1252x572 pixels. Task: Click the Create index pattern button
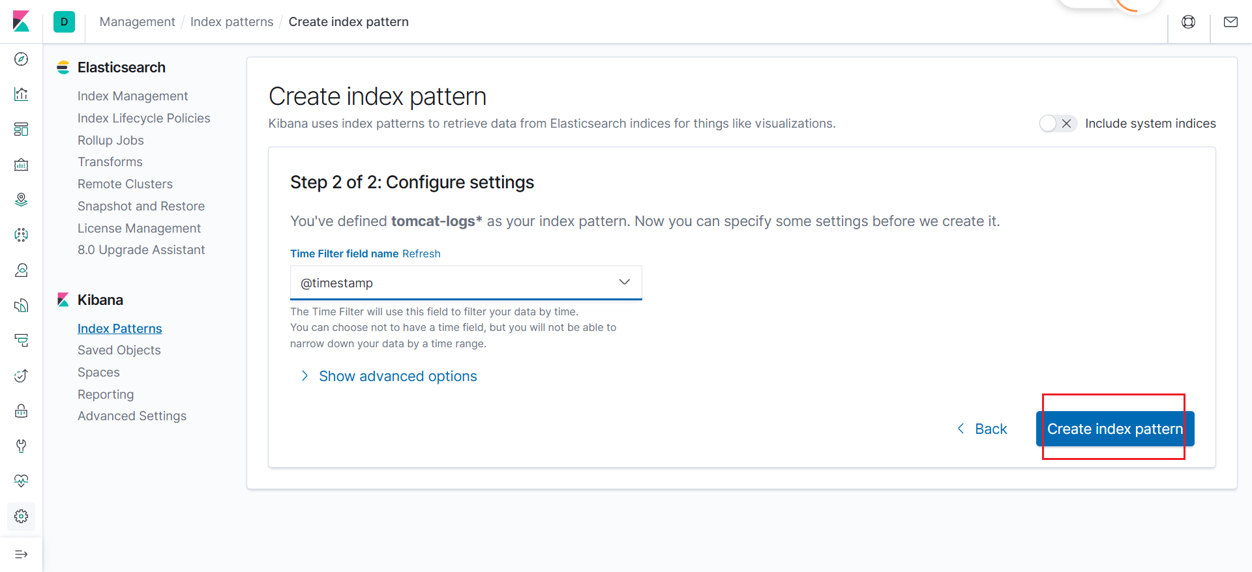[1114, 429]
